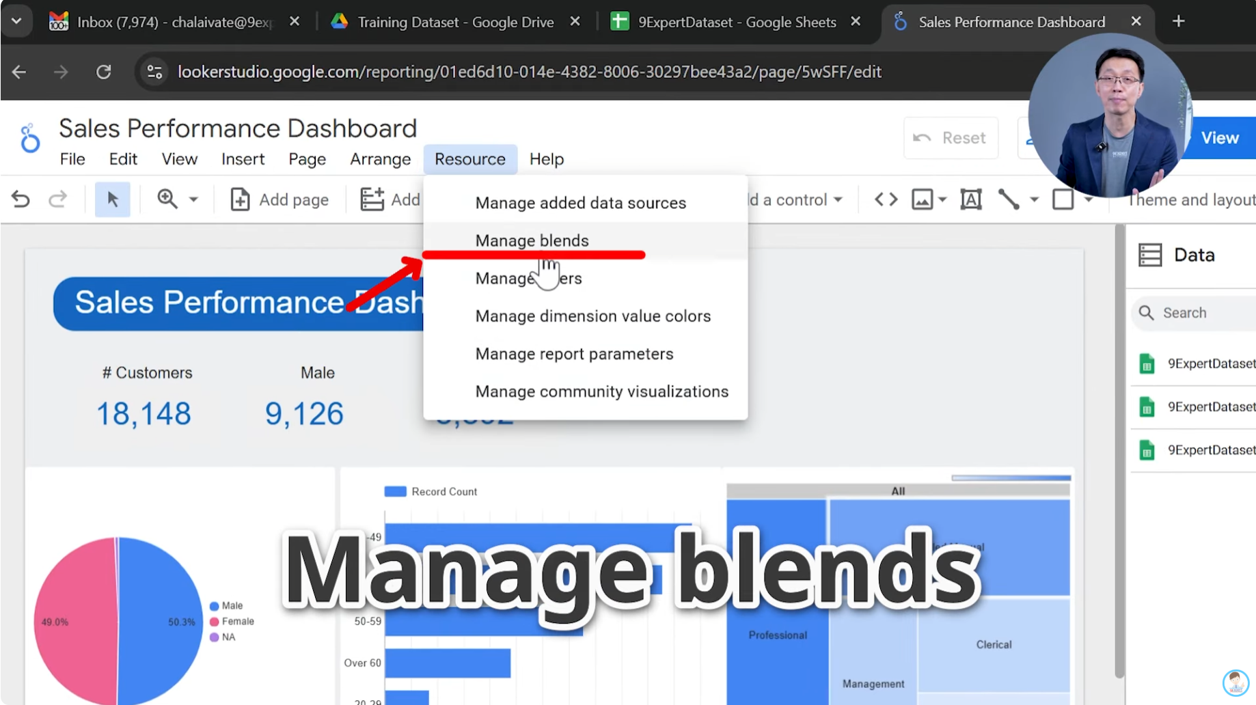Select the Redo icon in the toolbar
The image size is (1256, 705).
[58, 199]
